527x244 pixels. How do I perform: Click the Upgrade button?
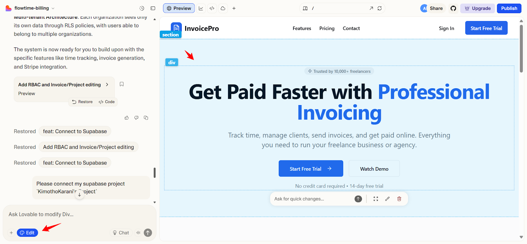coord(478,8)
